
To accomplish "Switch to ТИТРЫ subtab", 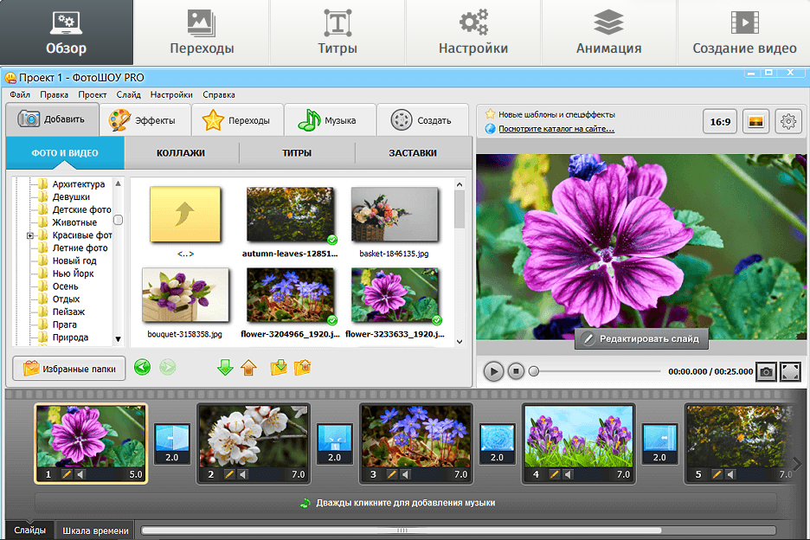I will click(297, 153).
